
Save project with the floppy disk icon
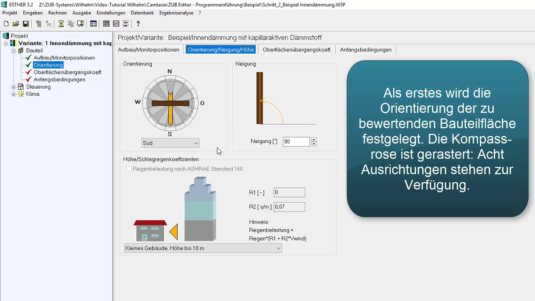[x=25, y=24]
